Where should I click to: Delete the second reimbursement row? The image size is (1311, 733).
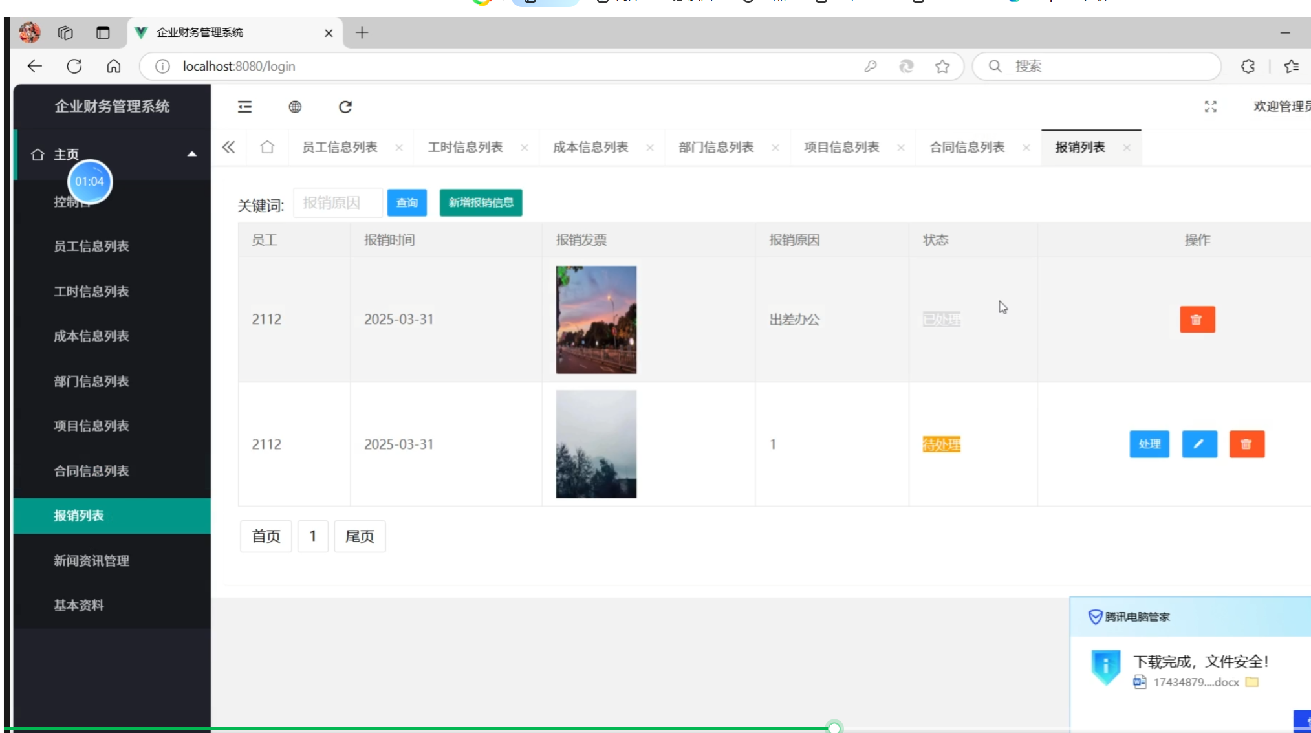(1246, 444)
